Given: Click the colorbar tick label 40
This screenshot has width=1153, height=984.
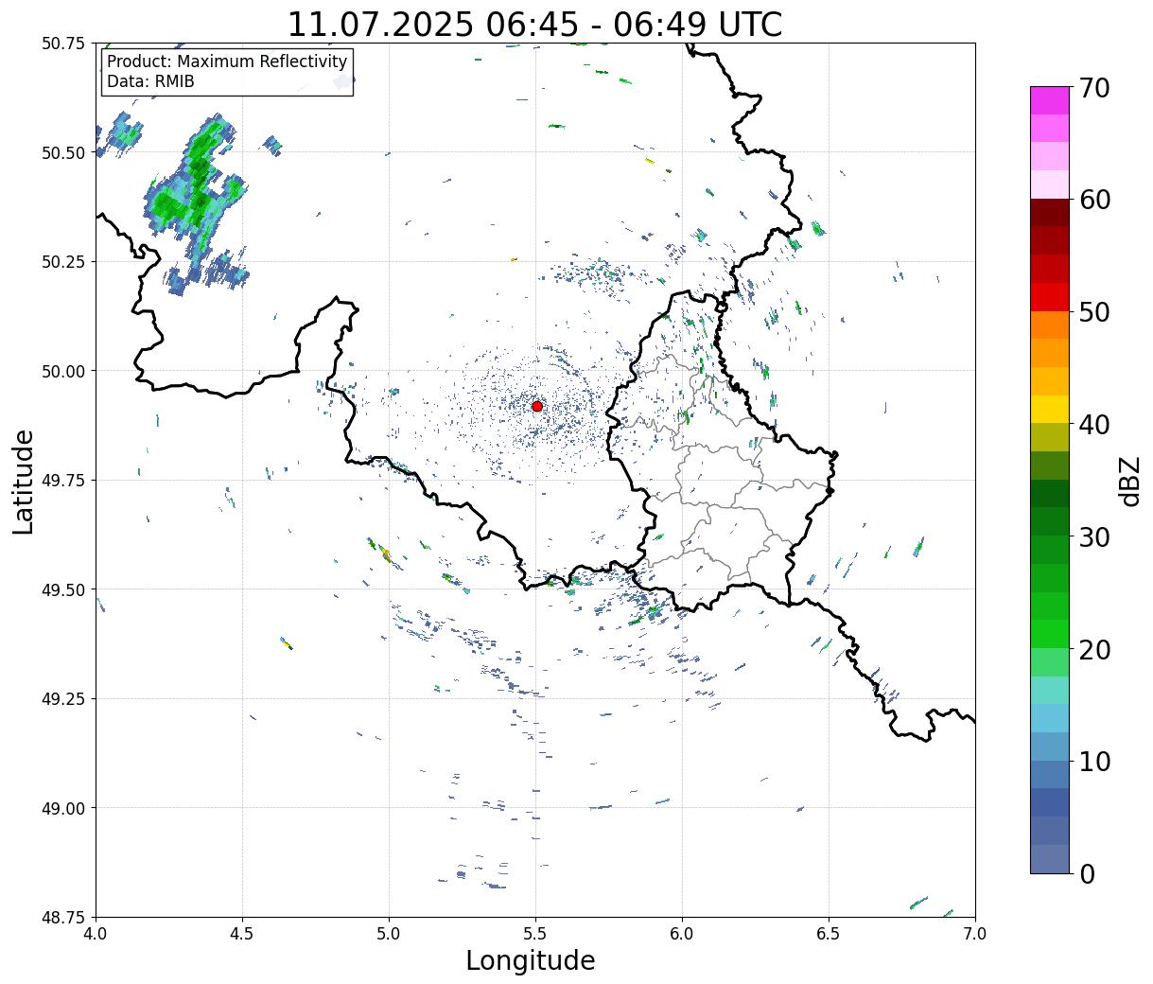Looking at the screenshot, I should [1094, 425].
